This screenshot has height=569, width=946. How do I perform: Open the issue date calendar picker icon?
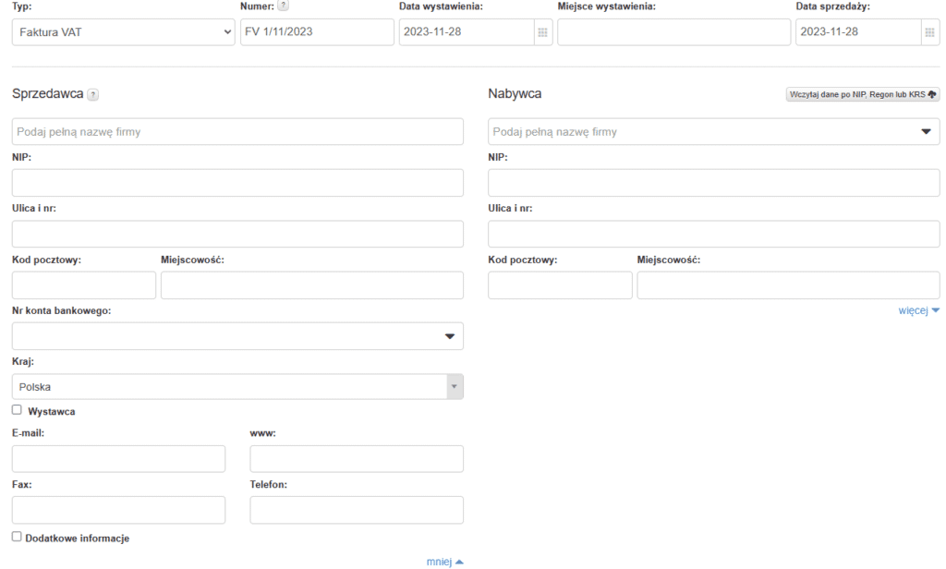(542, 32)
